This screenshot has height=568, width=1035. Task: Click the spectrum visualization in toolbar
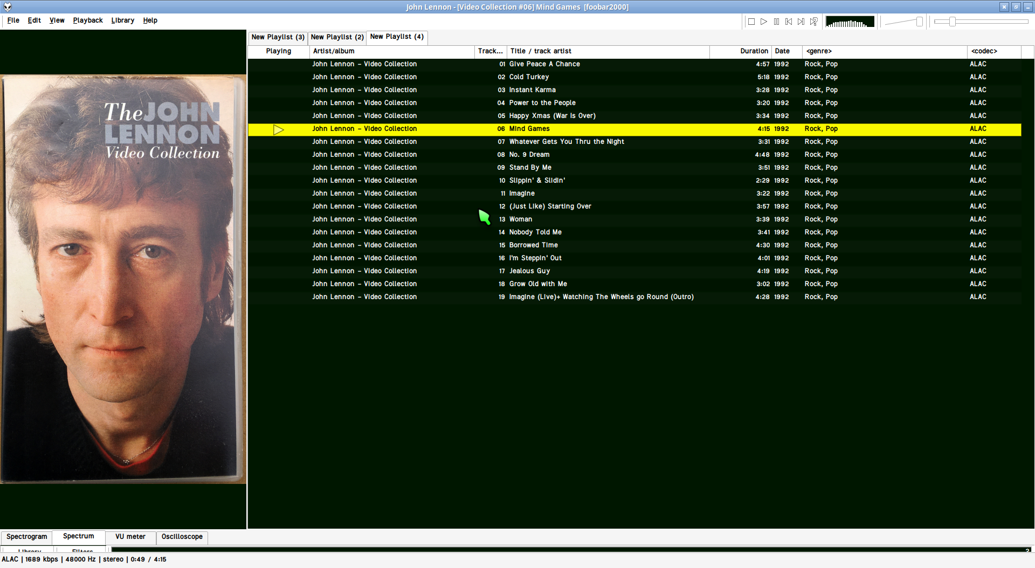[850, 22]
